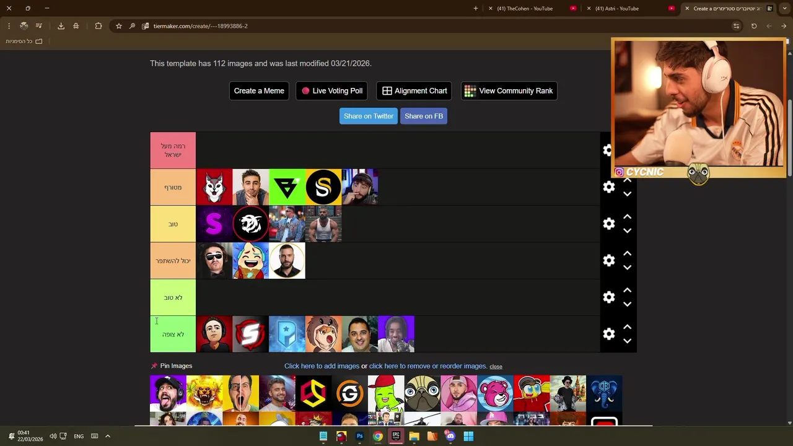The height and width of the screenshot is (446, 793).
Task: Open settings gear for the יכול להשתפר tier
Action: pos(609,261)
